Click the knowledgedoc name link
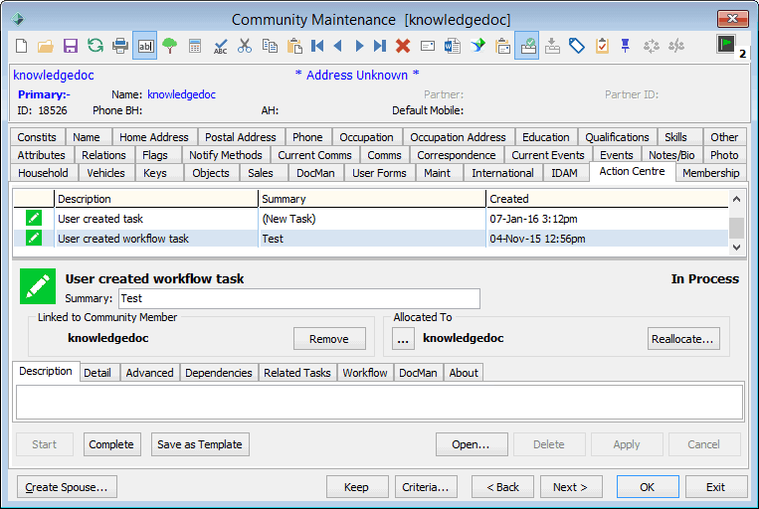759x509 pixels. [181, 94]
